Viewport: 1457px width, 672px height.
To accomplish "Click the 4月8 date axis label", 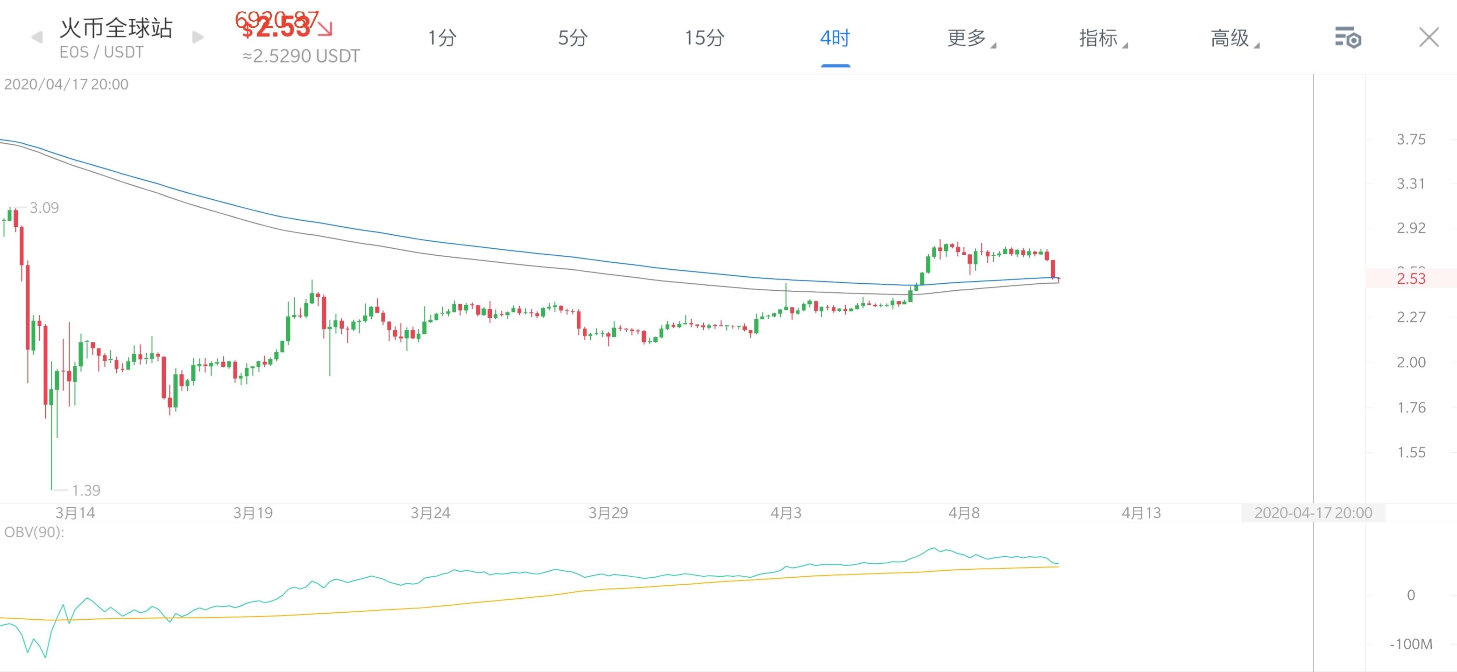I will pos(964,512).
